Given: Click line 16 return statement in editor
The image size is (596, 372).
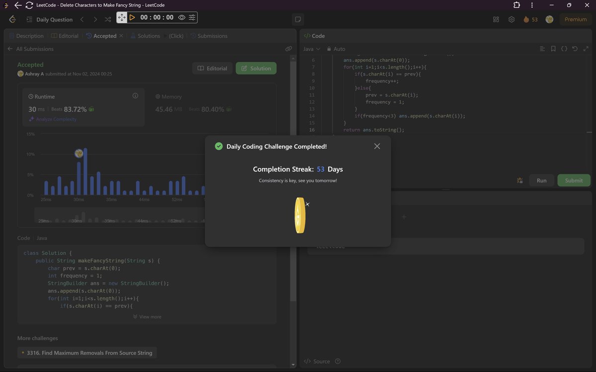Looking at the screenshot, I should (373, 130).
